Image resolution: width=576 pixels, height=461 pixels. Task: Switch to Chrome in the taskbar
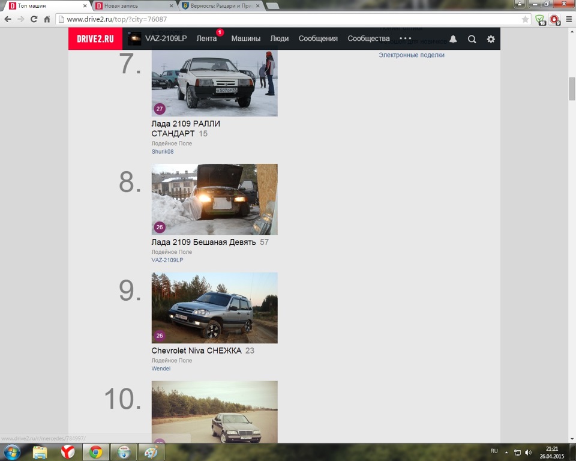(95, 452)
